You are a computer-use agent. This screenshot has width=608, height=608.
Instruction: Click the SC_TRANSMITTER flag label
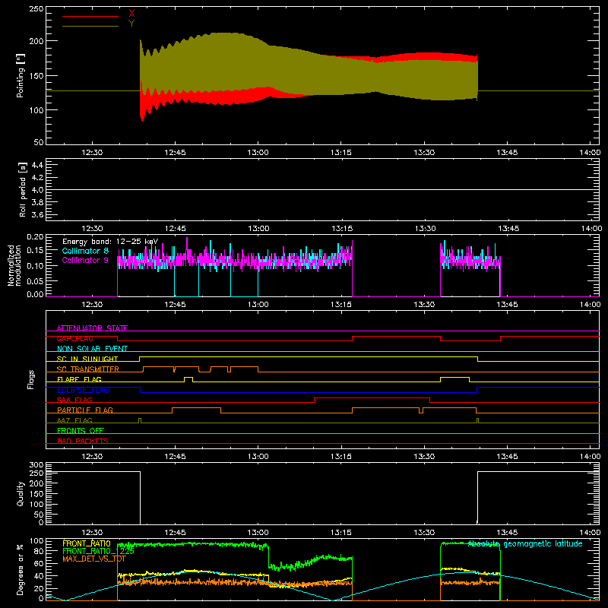point(88,369)
